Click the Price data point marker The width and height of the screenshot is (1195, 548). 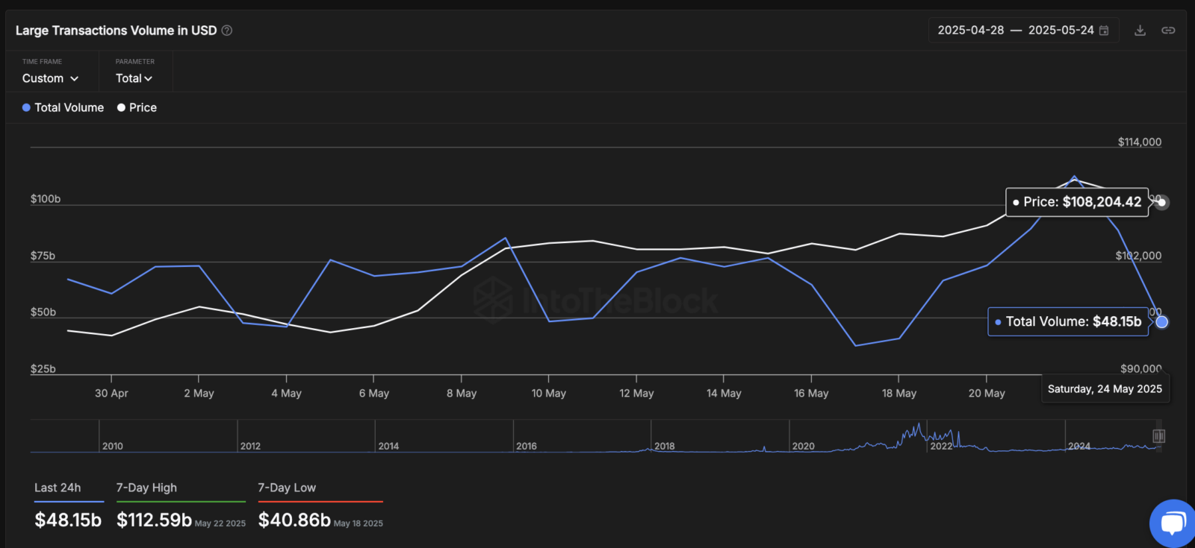click(x=1161, y=202)
